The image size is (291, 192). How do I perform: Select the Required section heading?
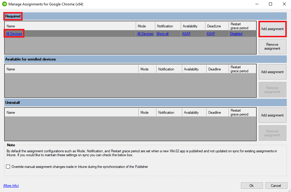[13, 16]
